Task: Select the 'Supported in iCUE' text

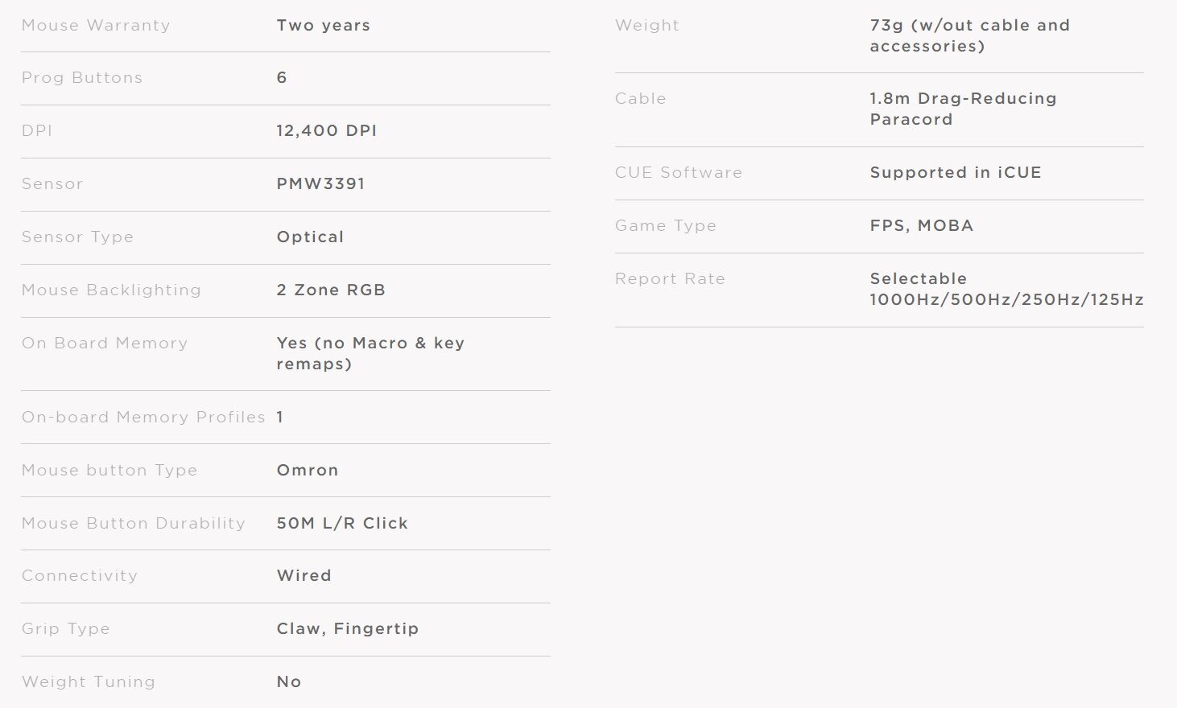Action: (956, 173)
